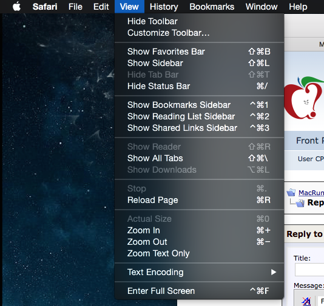Close the open View menu
The image size is (324, 306).
click(x=129, y=7)
